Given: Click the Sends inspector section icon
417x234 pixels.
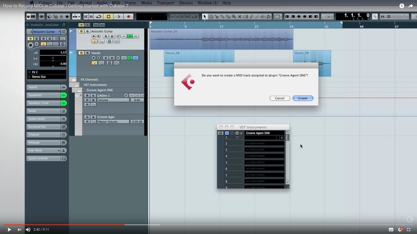Looking at the screenshot, I should (64, 111).
